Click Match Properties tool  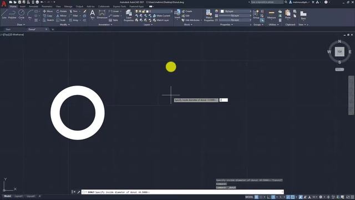209,16
